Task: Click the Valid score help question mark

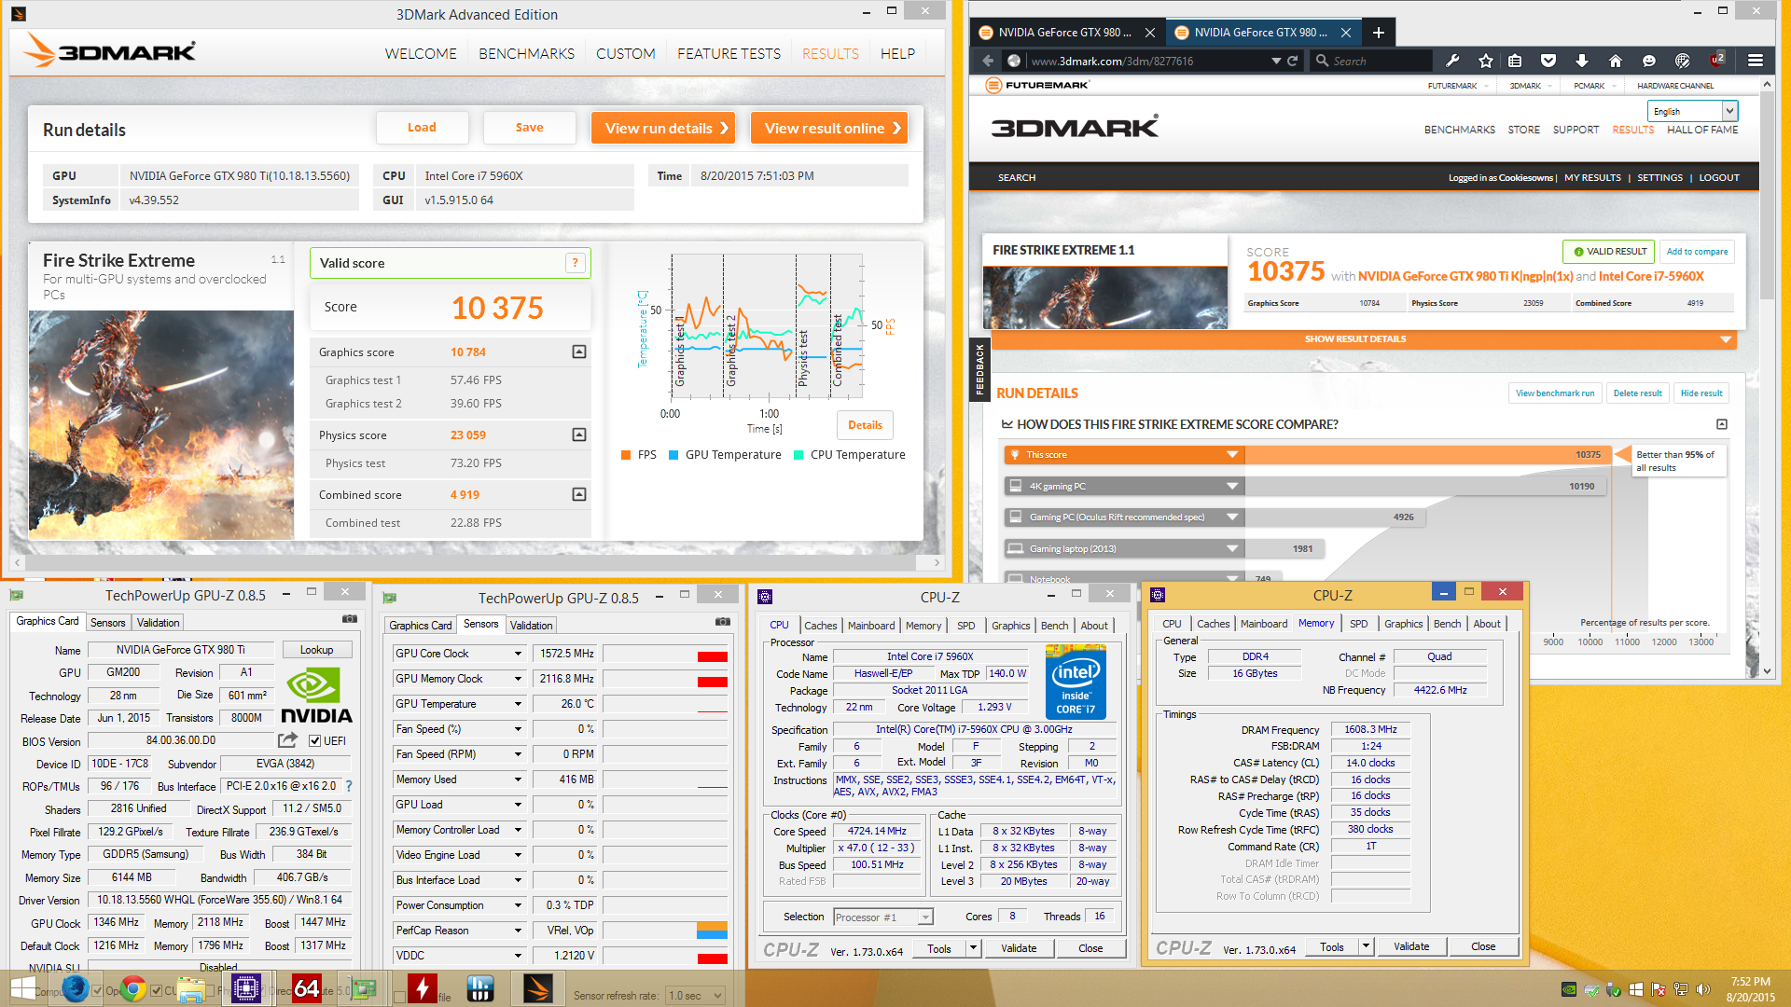Action: (576, 263)
